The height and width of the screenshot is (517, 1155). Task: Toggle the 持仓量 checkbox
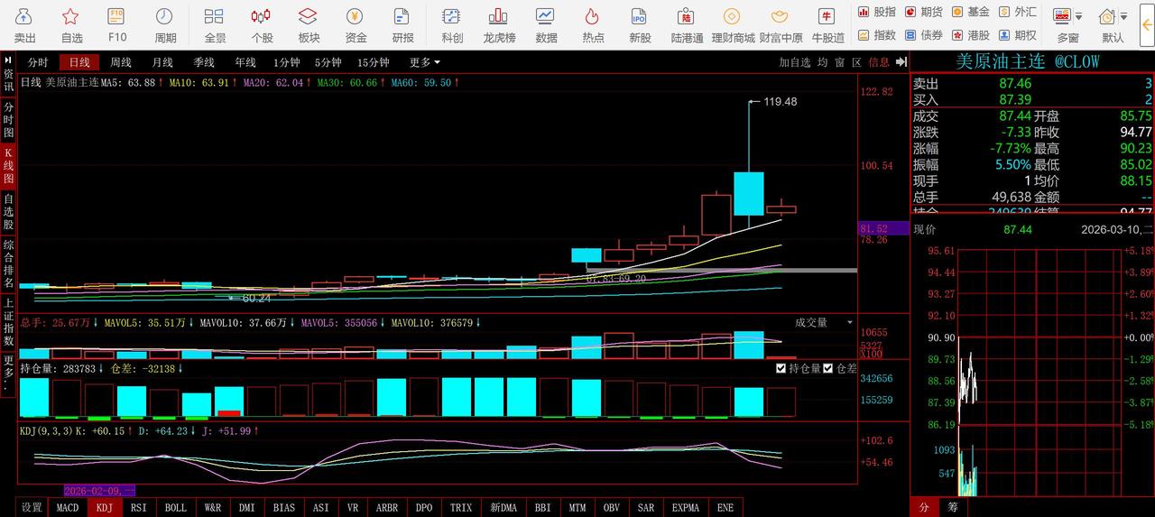pyautogui.click(x=781, y=368)
